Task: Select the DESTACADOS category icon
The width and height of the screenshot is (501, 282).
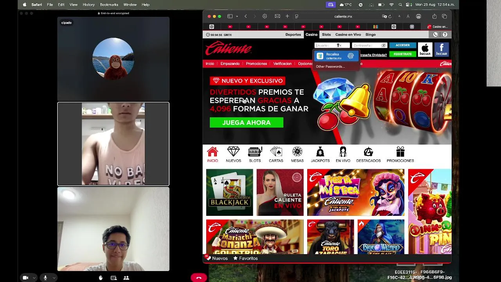Action: coord(368,155)
